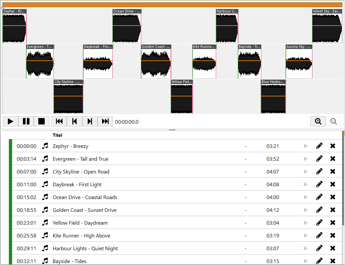Zoom in on the timeline

(x=318, y=121)
